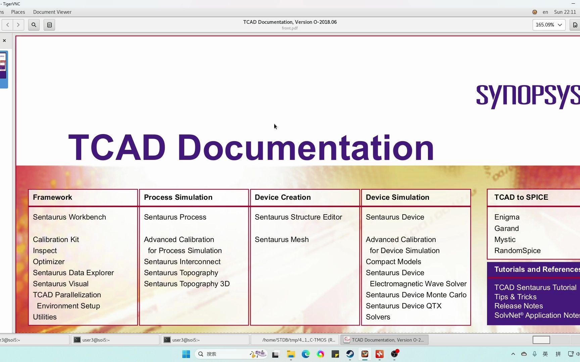The image size is (580, 362).
Task: Select TCAD Documentation window in taskbar
Action: pyautogui.click(x=384, y=340)
